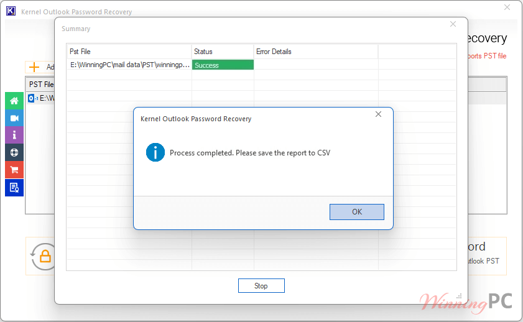Click the Summary window resize grip
This screenshot has width=523, height=322.
(460, 296)
